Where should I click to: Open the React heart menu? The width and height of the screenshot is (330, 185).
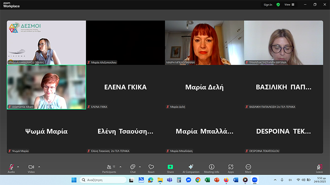click(x=151, y=167)
